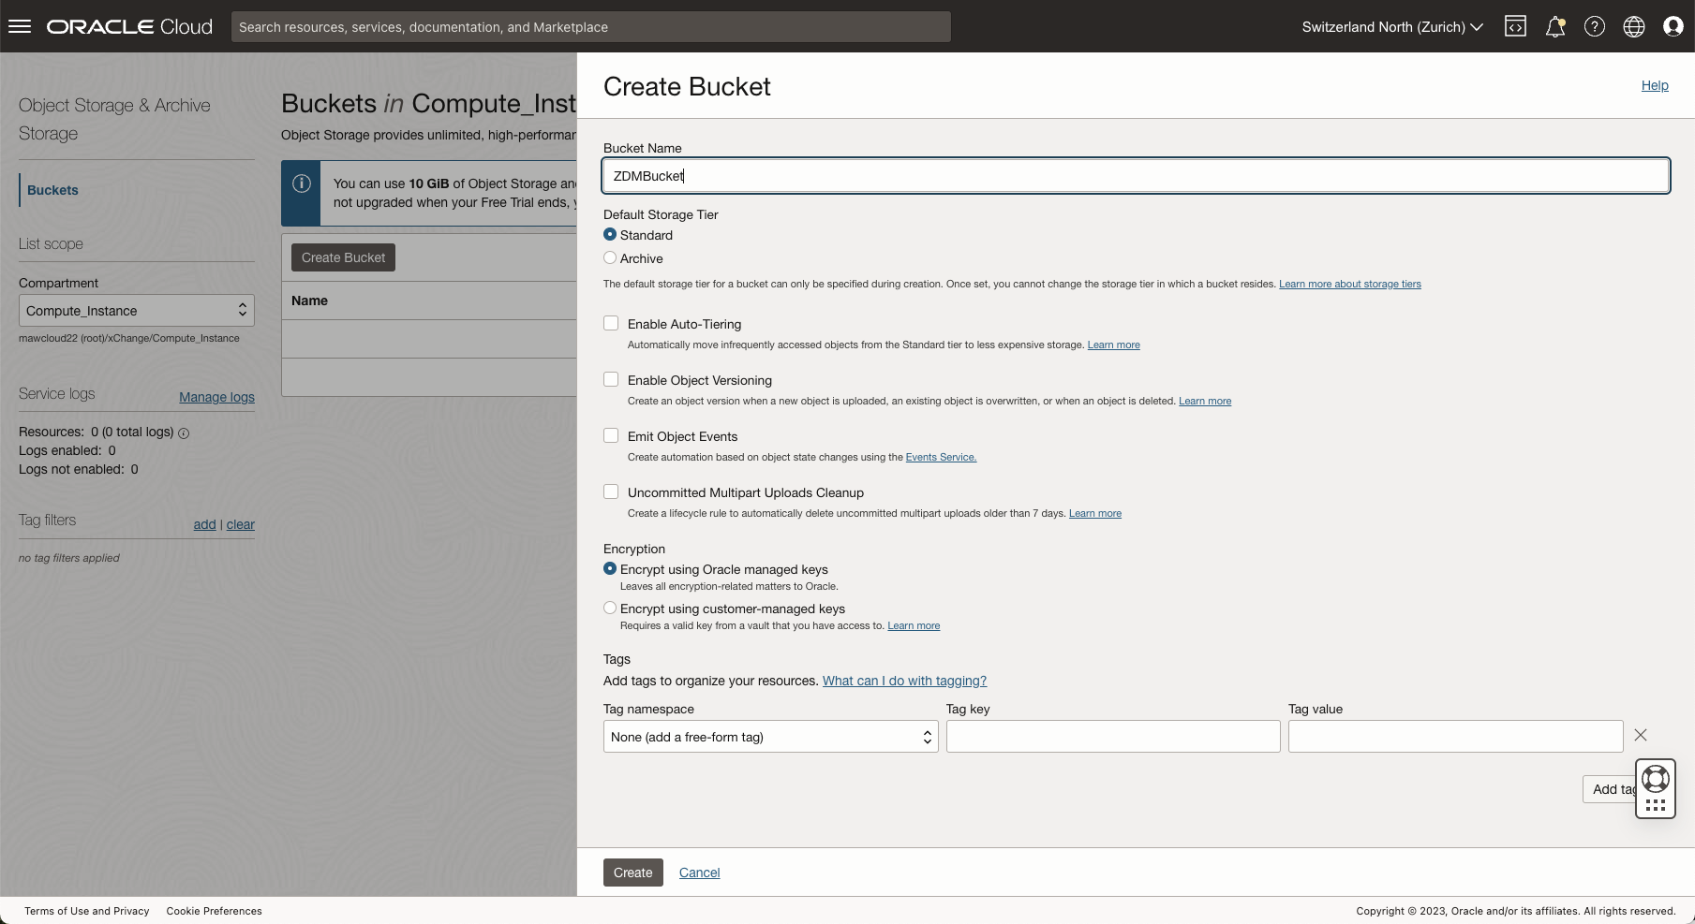Viewport: 1695px width, 924px height.
Task: Open the user profile avatar menu
Action: pyautogui.click(x=1673, y=26)
